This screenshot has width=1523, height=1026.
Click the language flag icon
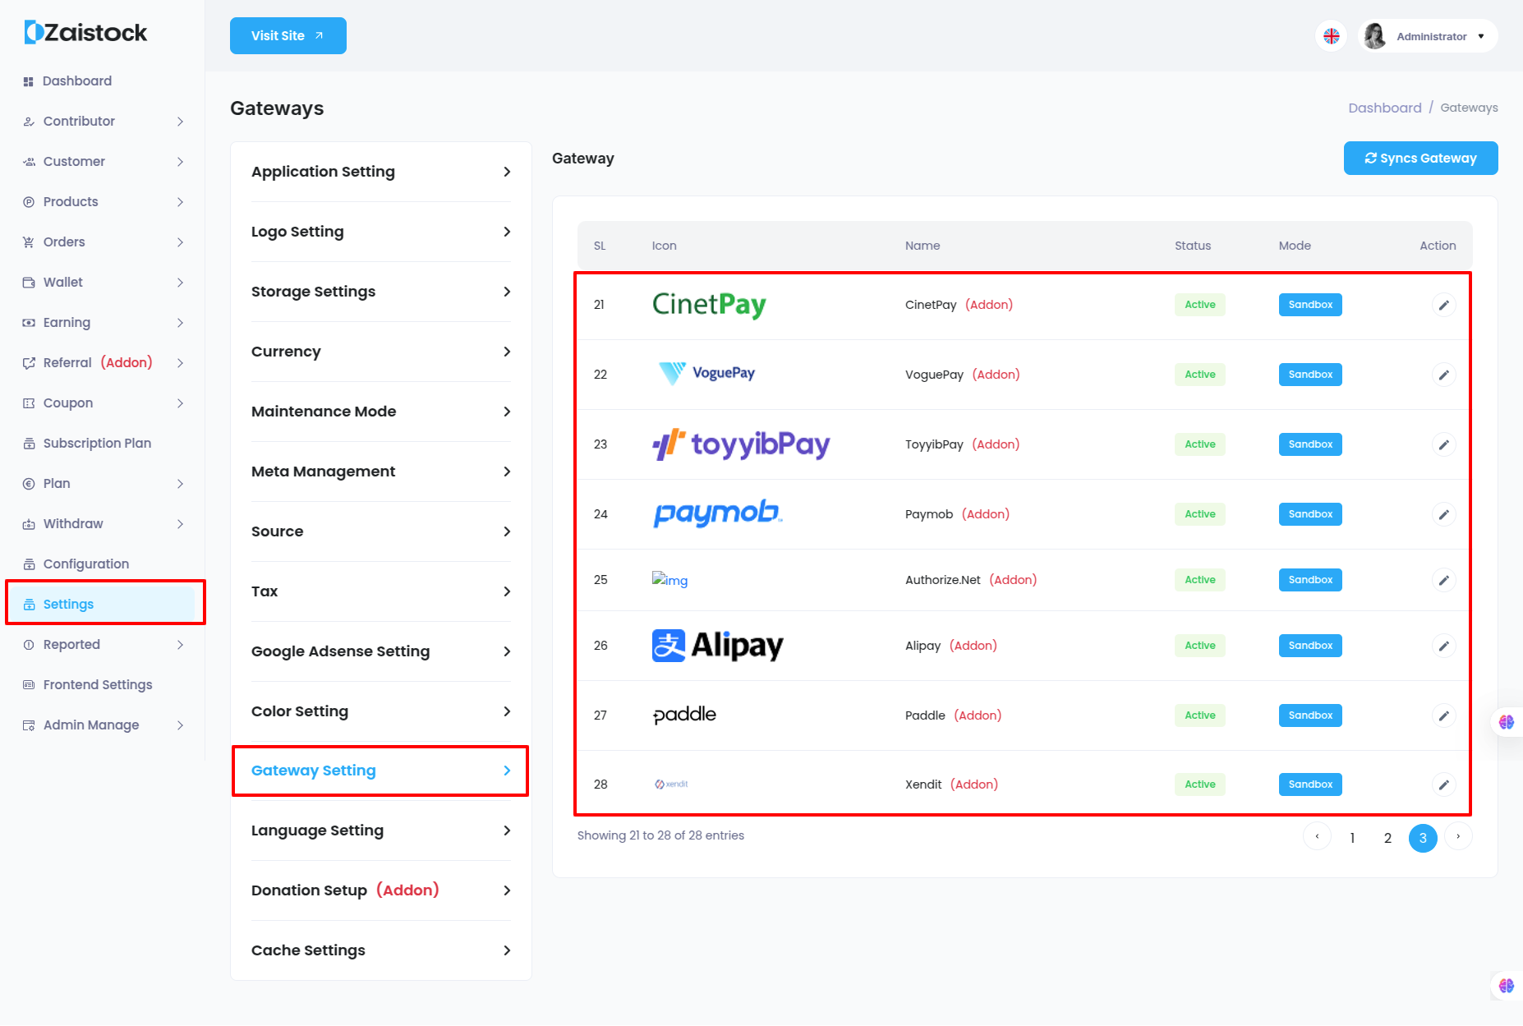(x=1331, y=36)
